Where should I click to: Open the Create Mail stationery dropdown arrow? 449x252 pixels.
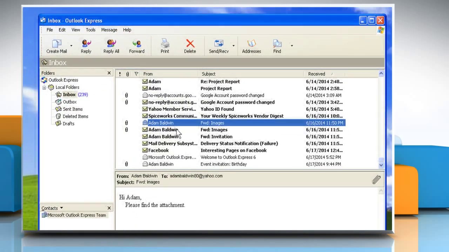71,46
